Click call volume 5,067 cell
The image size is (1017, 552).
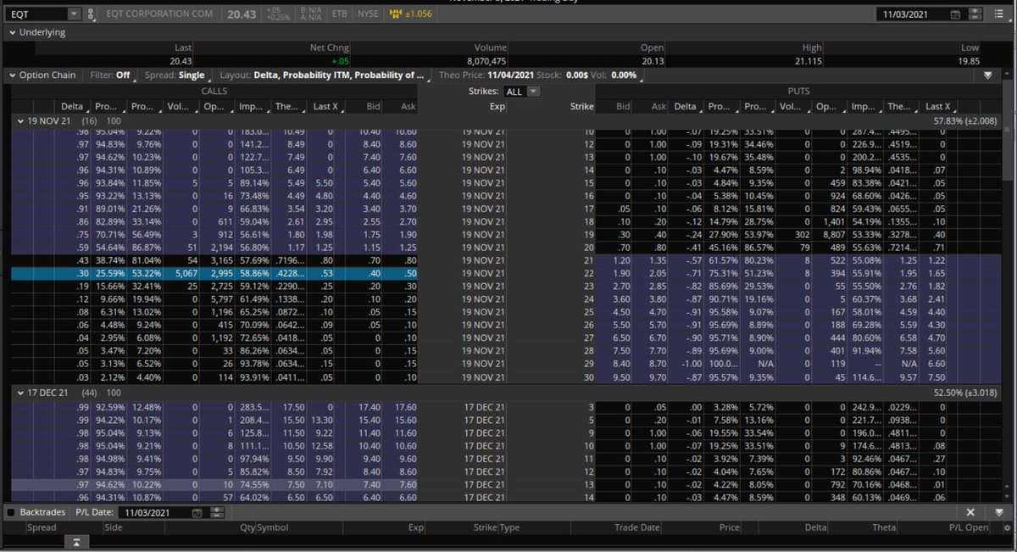184,275
